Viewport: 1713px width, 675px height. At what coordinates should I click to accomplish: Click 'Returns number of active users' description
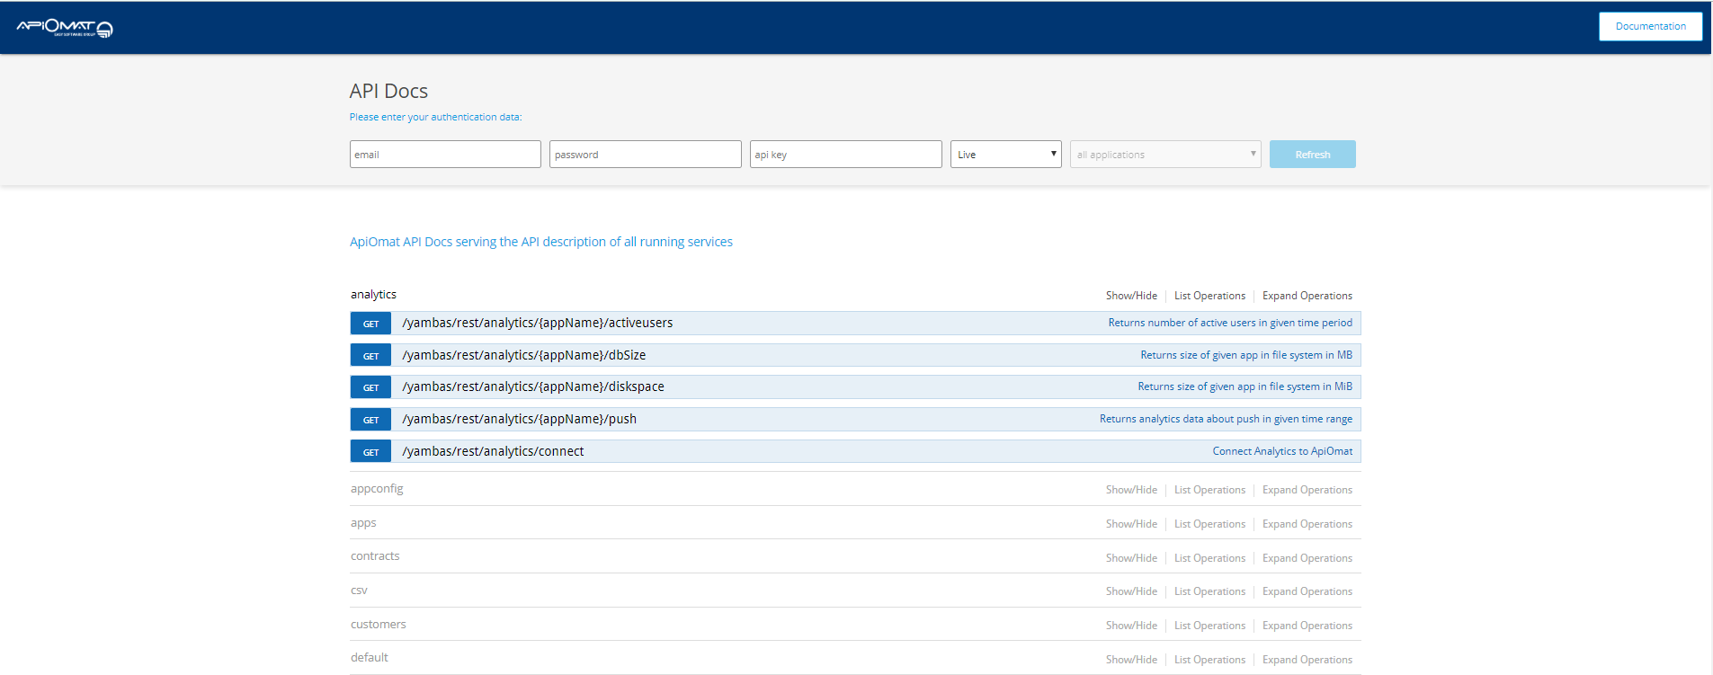pos(1230,323)
